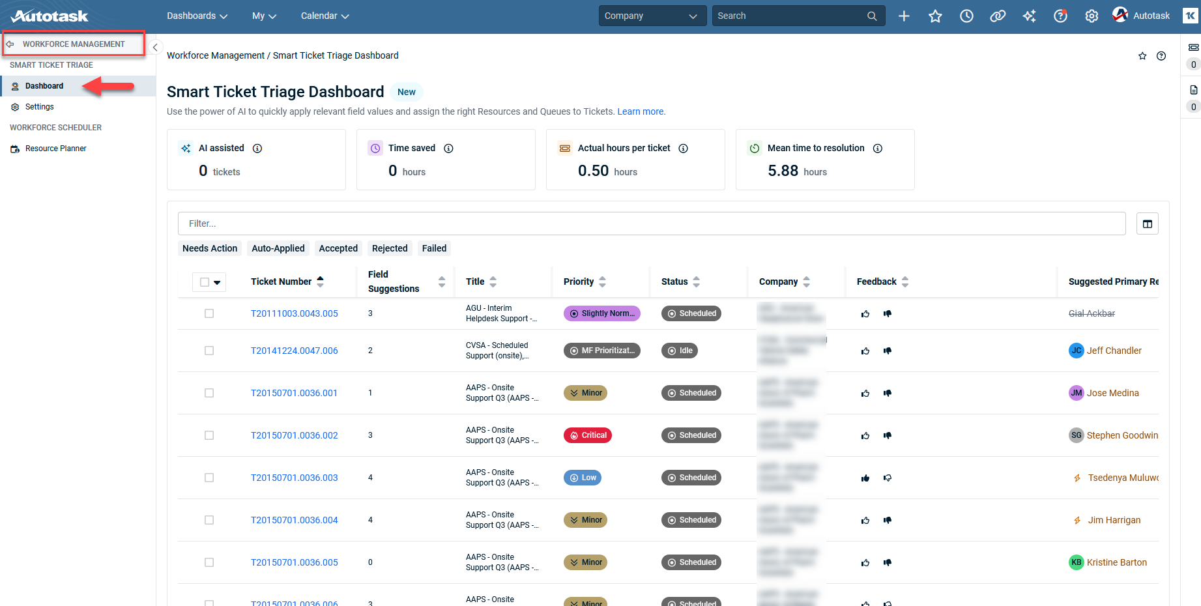Open the Company search type dropdown
Image resolution: width=1201 pixels, height=606 pixels.
pos(652,16)
